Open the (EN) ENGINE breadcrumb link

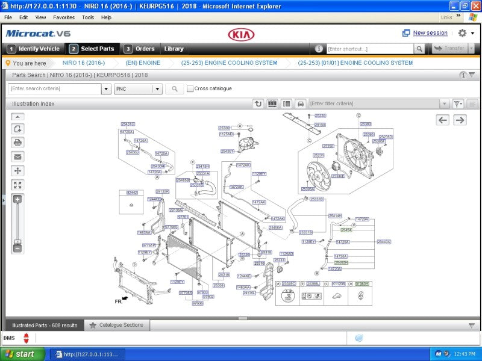point(143,63)
